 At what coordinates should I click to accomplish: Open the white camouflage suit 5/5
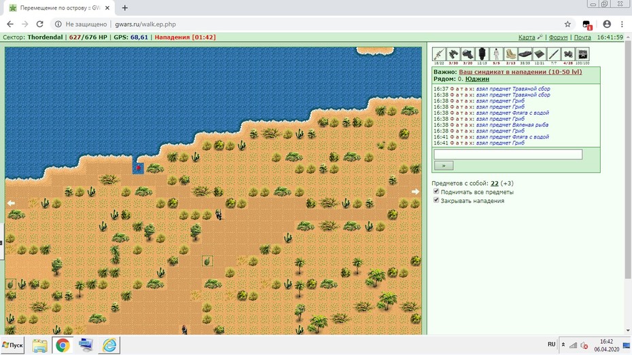pyautogui.click(x=496, y=54)
